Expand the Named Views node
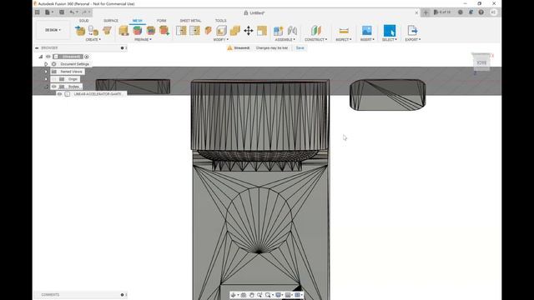The width and height of the screenshot is (534, 300). click(46, 72)
